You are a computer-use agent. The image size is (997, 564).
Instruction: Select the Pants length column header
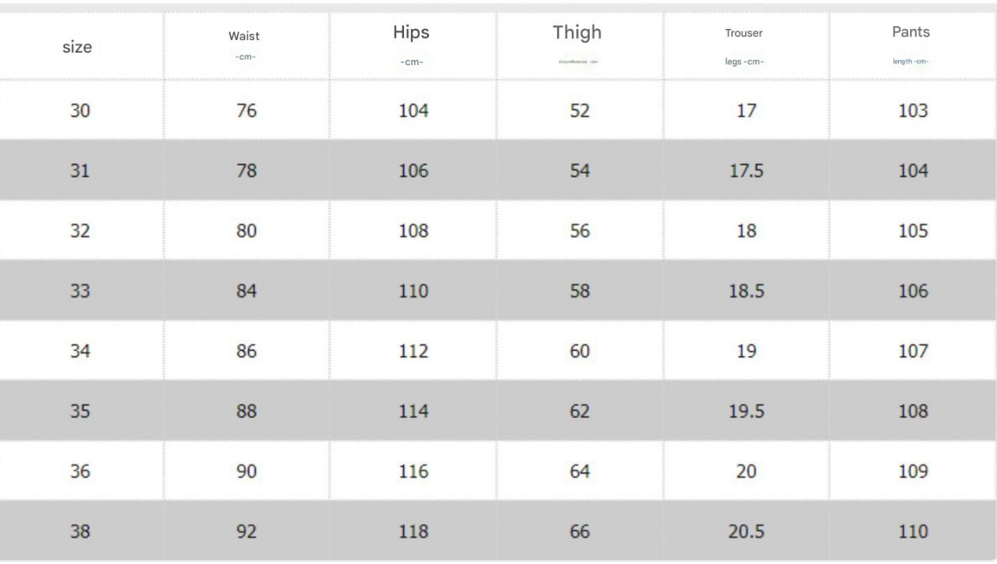click(911, 45)
